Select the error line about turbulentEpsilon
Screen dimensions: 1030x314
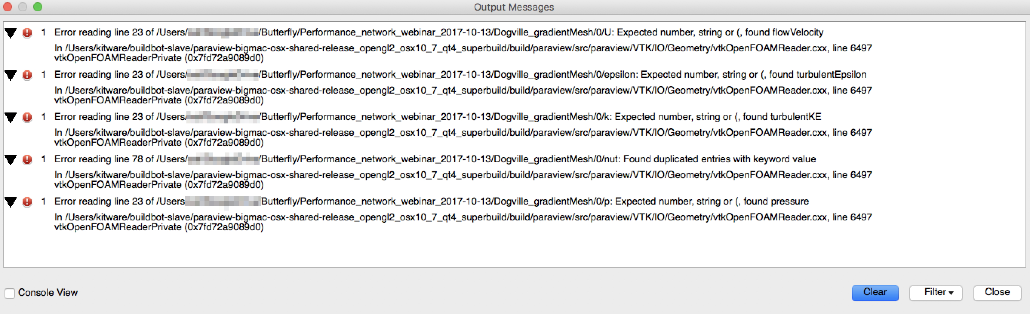coord(460,75)
